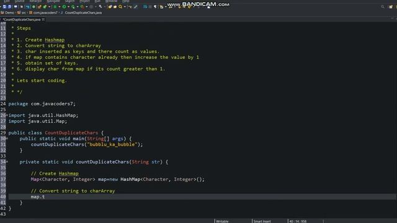397x223 pixels.
Task: Click the Open Task folder icon
Action: 115,7
